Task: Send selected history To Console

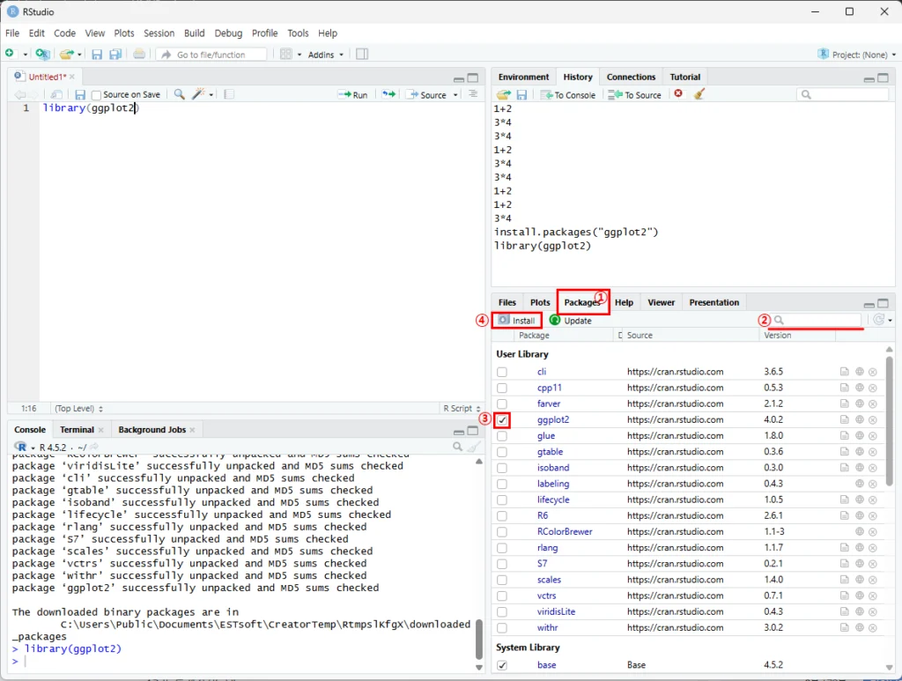Action: point(568,95)
